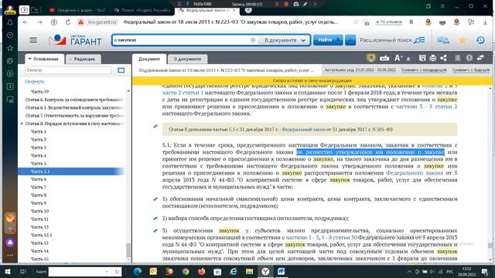495x278 pixels.
Task: Select 'Часть 5.1' highlighted tree row
Action: coord(71,171)
